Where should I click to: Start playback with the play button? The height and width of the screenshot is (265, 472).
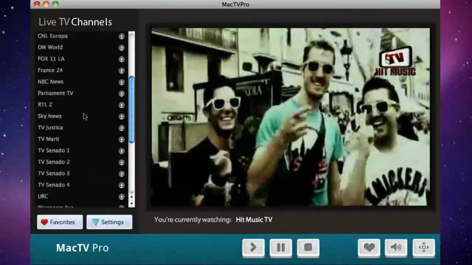(x=253, y=248)
